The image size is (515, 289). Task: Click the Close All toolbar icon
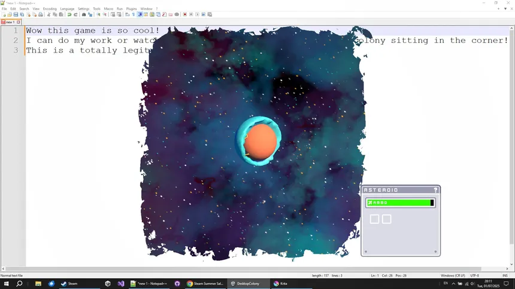click(x=35, y=14)
